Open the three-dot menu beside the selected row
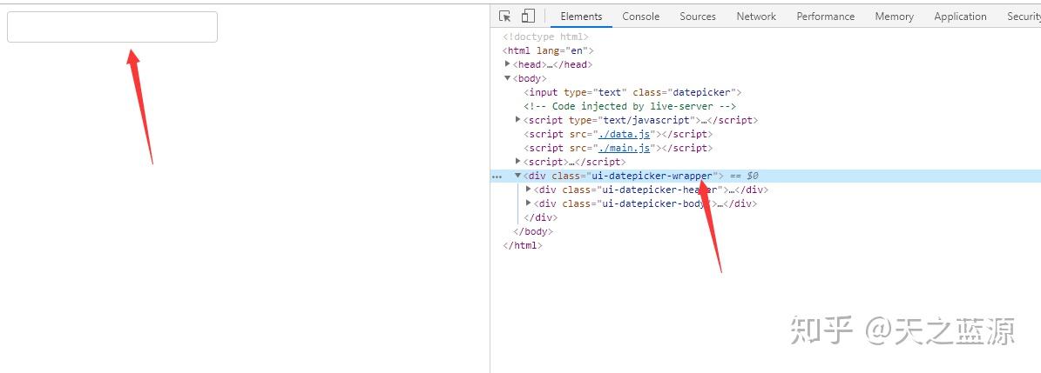Viewport: 1041px width, 373px height. tap(497, 177)
